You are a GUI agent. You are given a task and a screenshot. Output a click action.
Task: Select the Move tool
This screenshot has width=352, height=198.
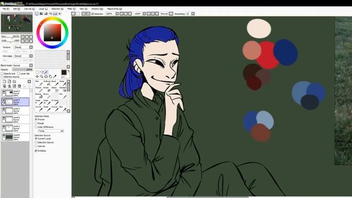click(37, 76)
